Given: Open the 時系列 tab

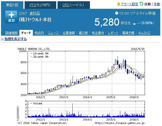Looking at the screenshot, I should coord(39,33).
